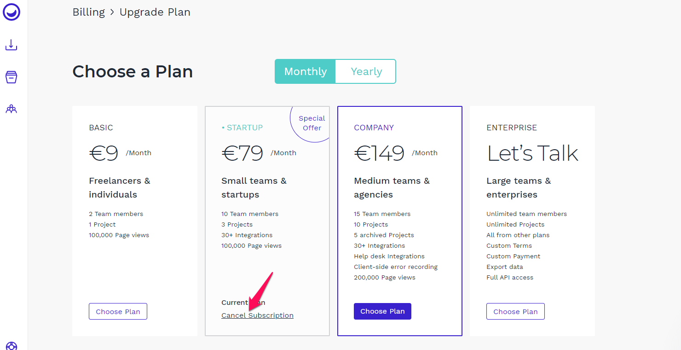681x350 pixels.
Task: Choose the Enterprise plan
Action: (x=515, y=311)
